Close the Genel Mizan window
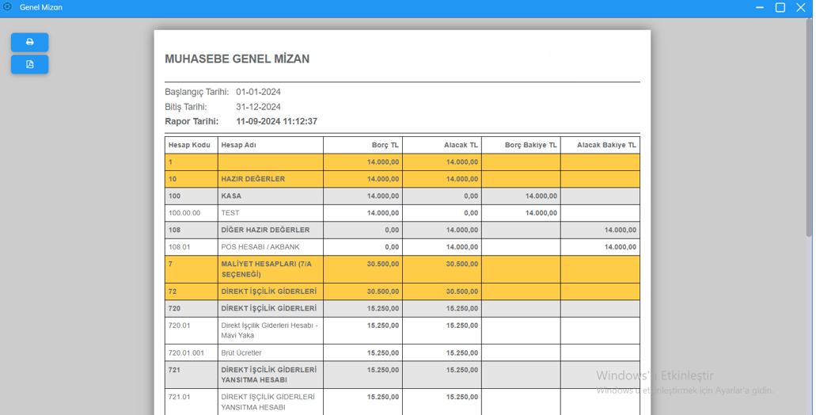 (x=802, y=7)
